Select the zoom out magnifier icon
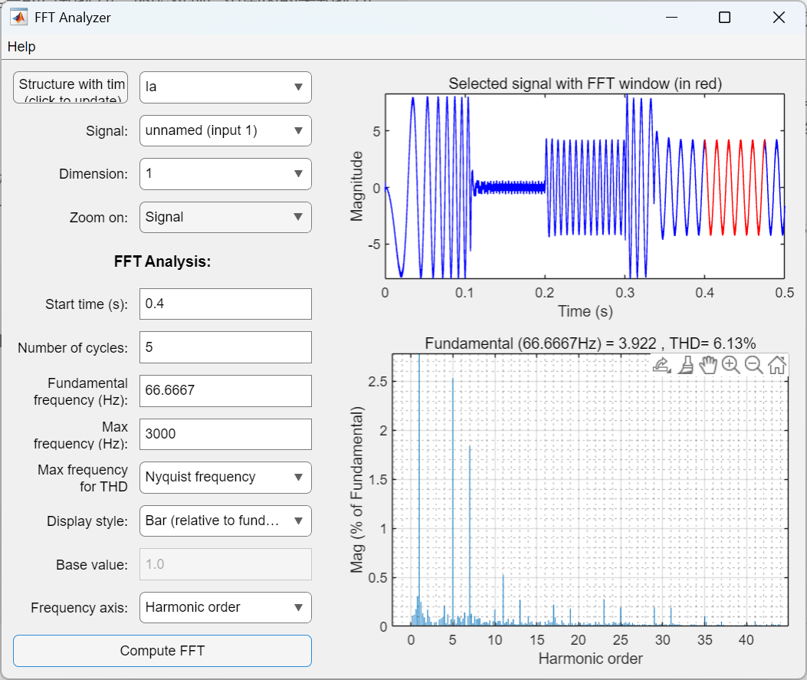 753,364
